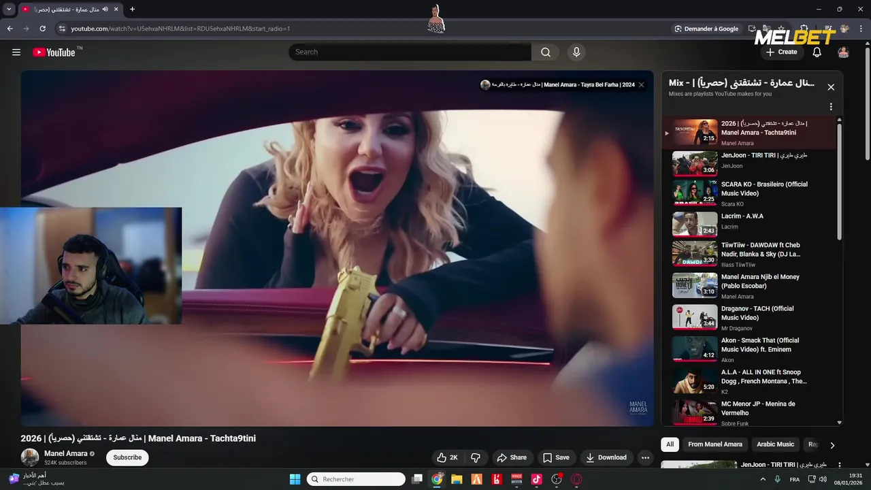Select the All filter chip
This screenshot has width=871, height=490.
[670, 444]
